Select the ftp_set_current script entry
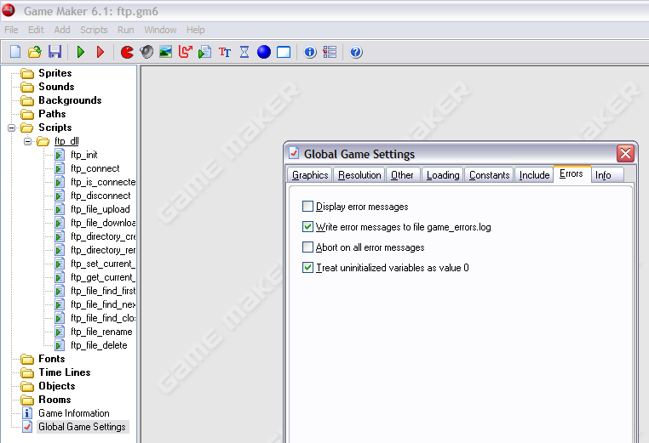Image resolution: width=649 pixels, height=443 pixels. point(103,264)
